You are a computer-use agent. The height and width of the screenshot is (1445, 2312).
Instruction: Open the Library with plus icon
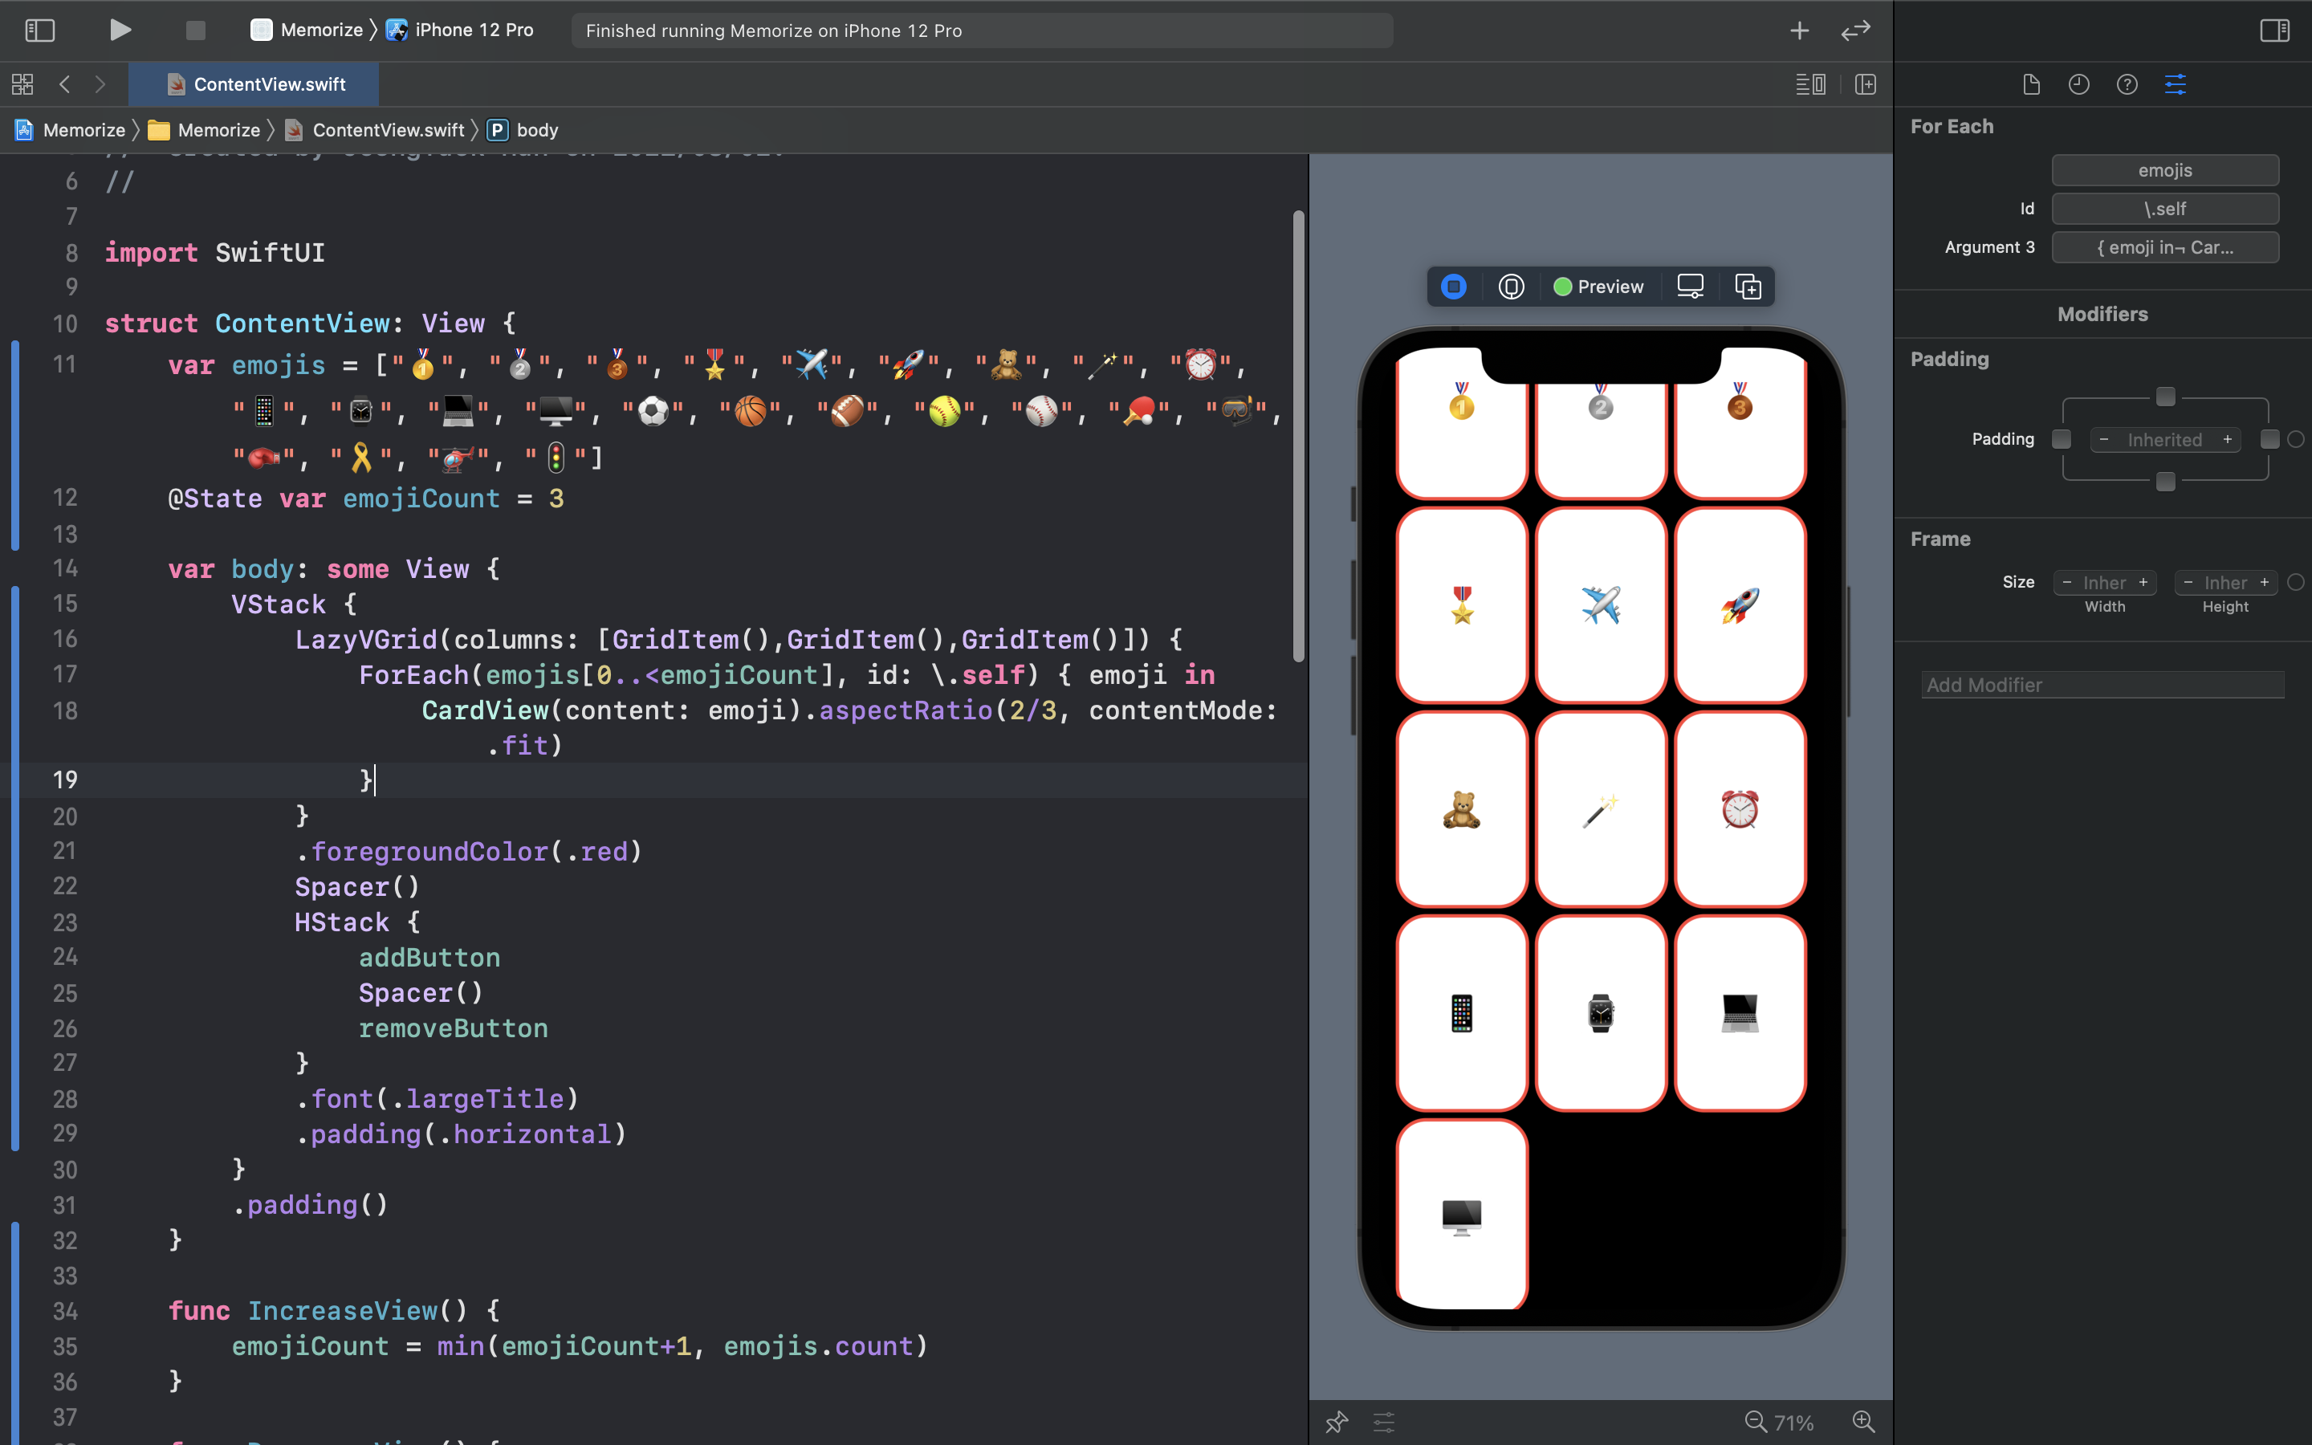point(1799,31)
